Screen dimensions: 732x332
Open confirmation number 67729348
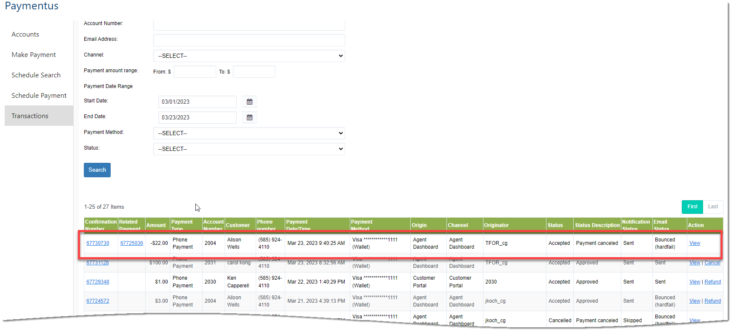coord(97,282)
